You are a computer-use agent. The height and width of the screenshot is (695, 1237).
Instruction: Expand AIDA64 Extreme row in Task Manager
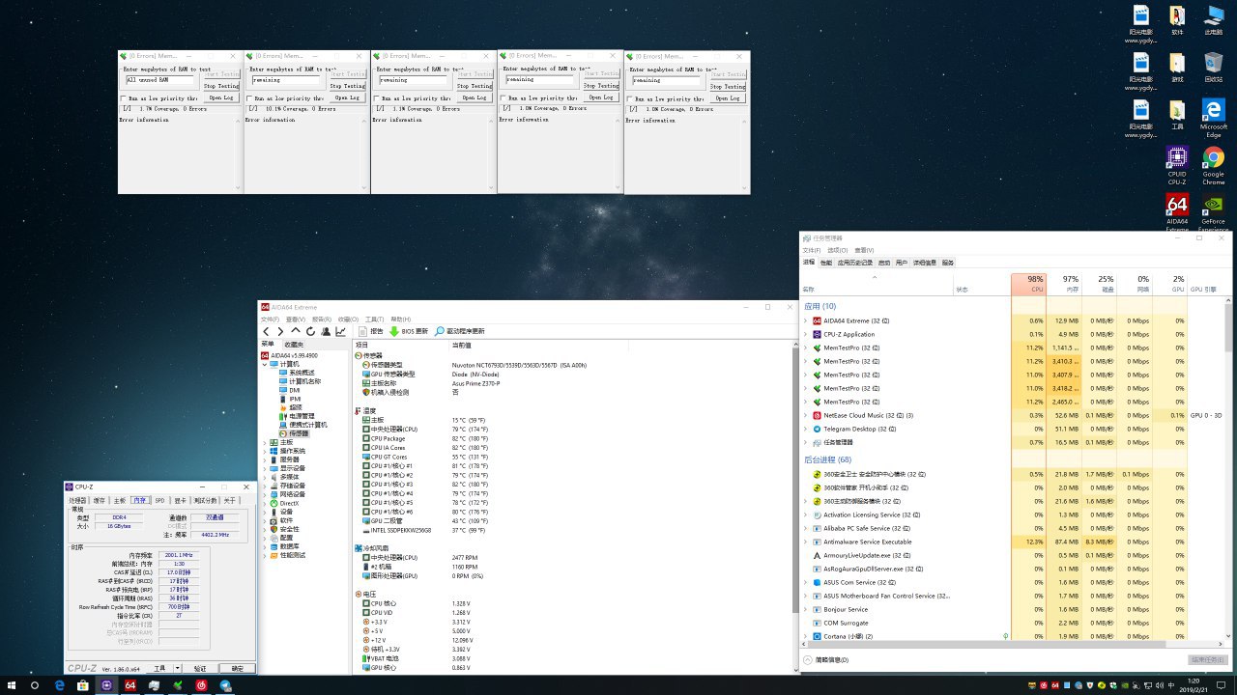coord(806,320)
